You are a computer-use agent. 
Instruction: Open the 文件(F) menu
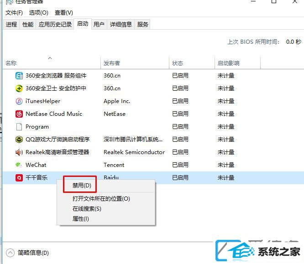coord(14,13)
